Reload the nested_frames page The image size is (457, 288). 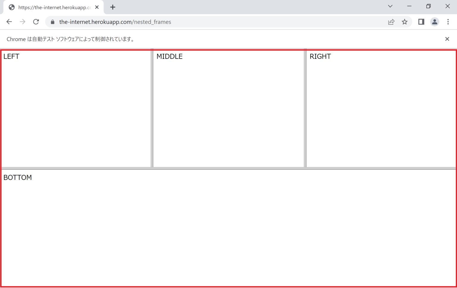pyautogui.click(x=36, y=21)
